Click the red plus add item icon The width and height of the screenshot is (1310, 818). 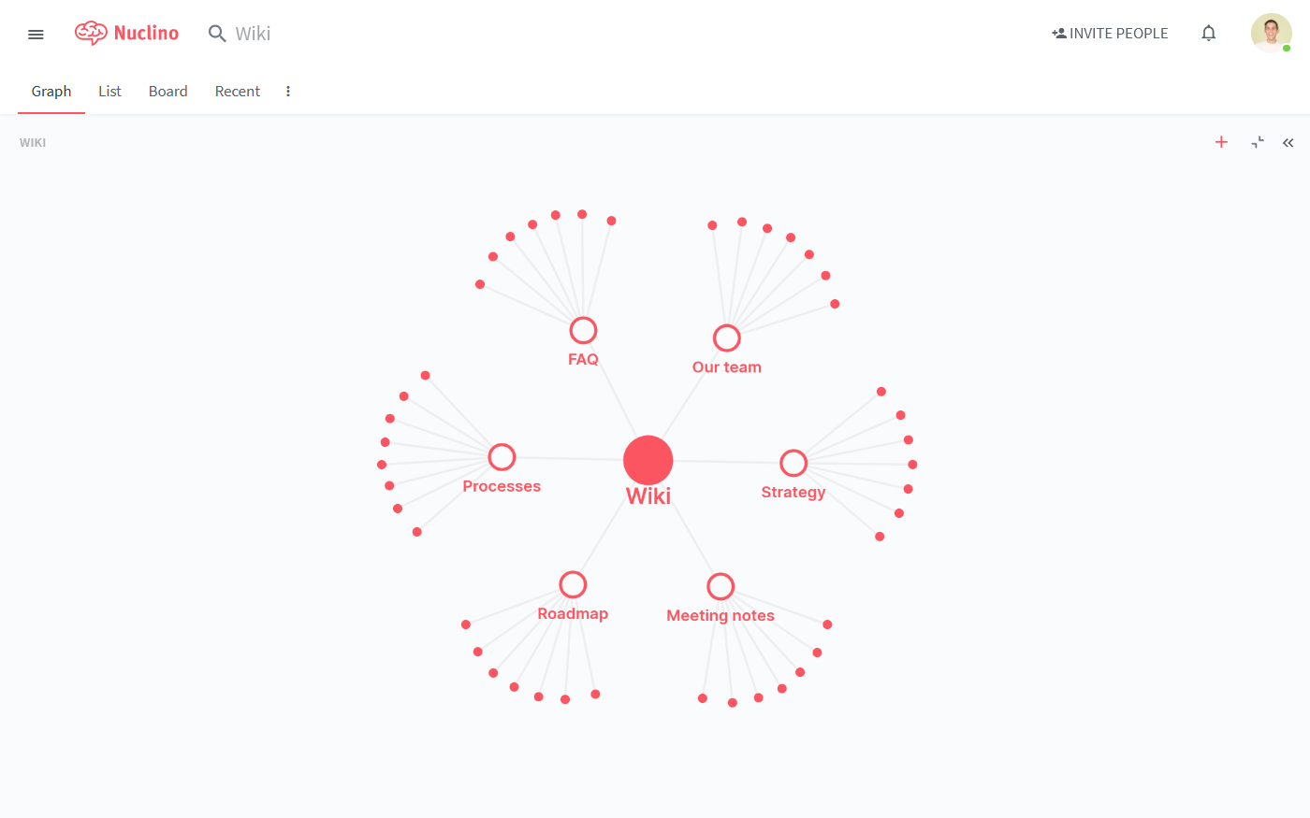point(1221,142)
